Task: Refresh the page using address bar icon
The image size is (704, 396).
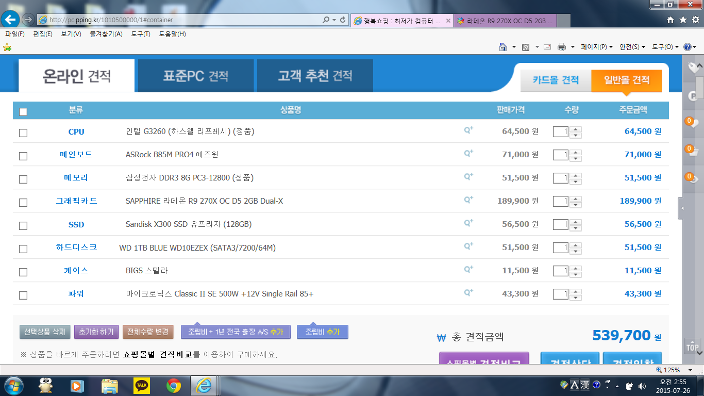Action: tap(343, 20)
